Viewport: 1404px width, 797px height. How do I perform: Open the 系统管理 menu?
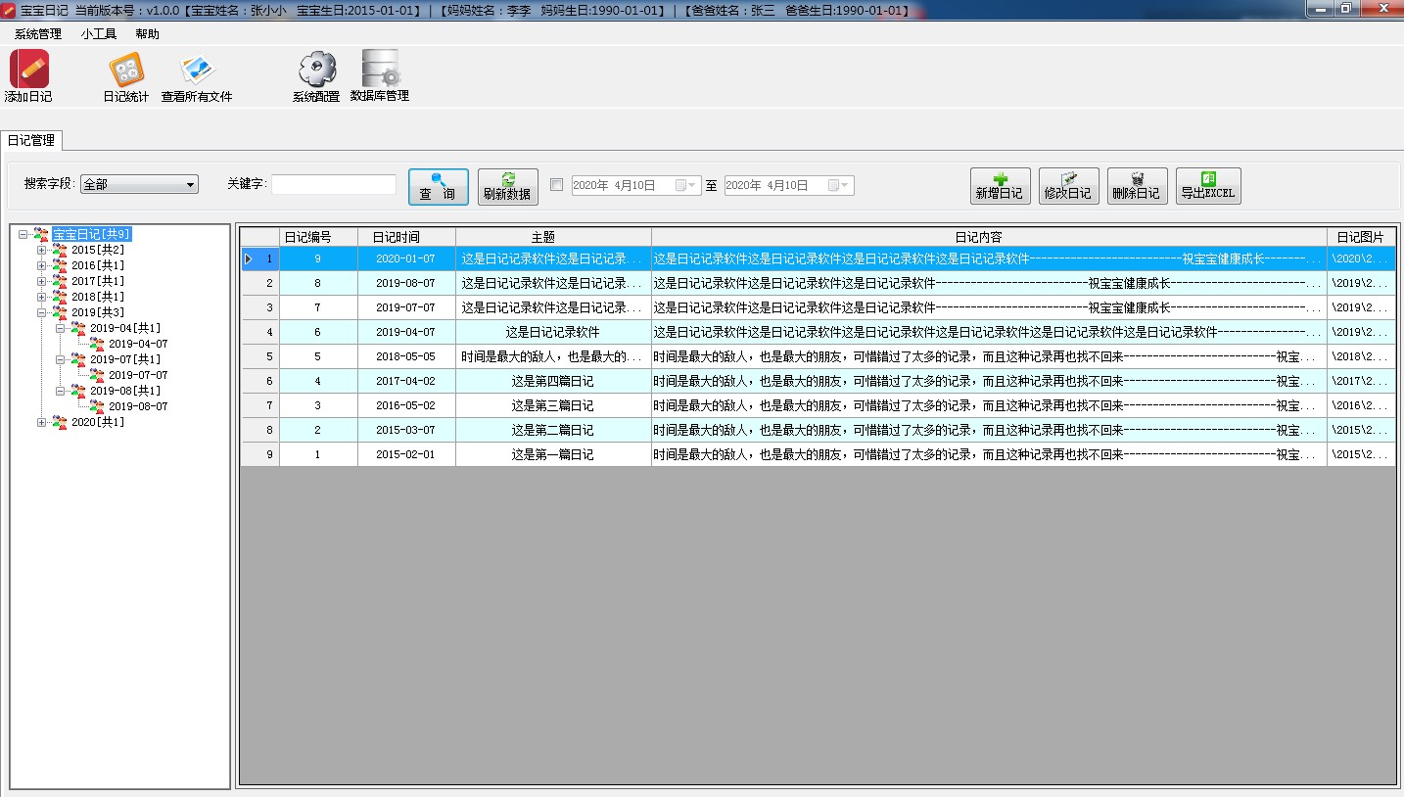tap(37, 33)
